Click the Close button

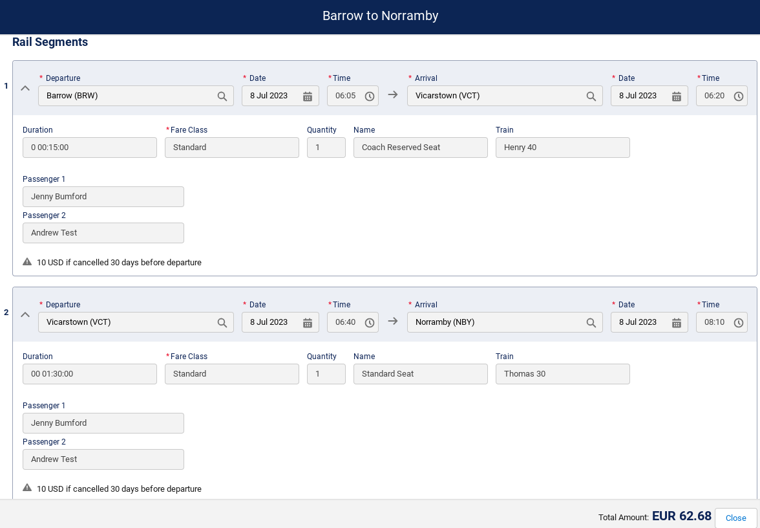click(x=735, y=518)
